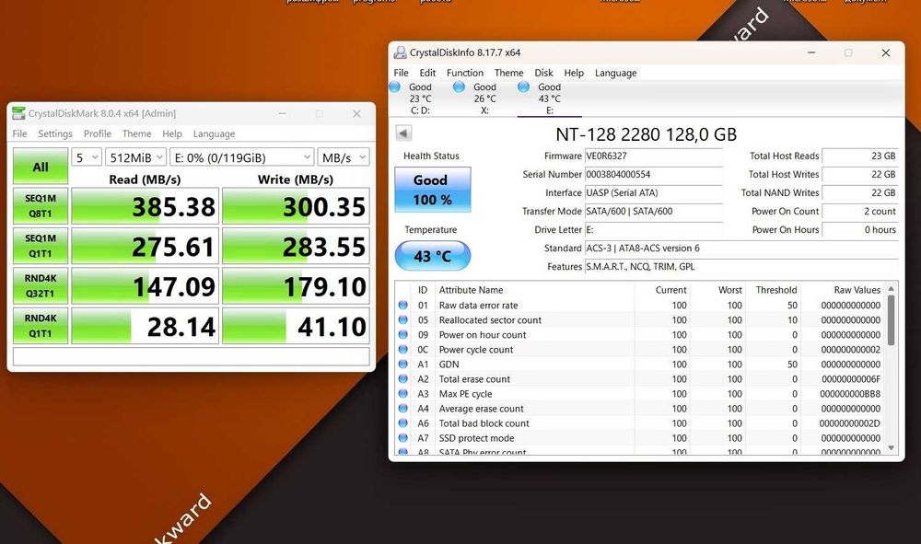Open Disk menu in CrystalDiskInfo
Image resolution: width=921 pixels, height=544 pixels.
(544, 73)
